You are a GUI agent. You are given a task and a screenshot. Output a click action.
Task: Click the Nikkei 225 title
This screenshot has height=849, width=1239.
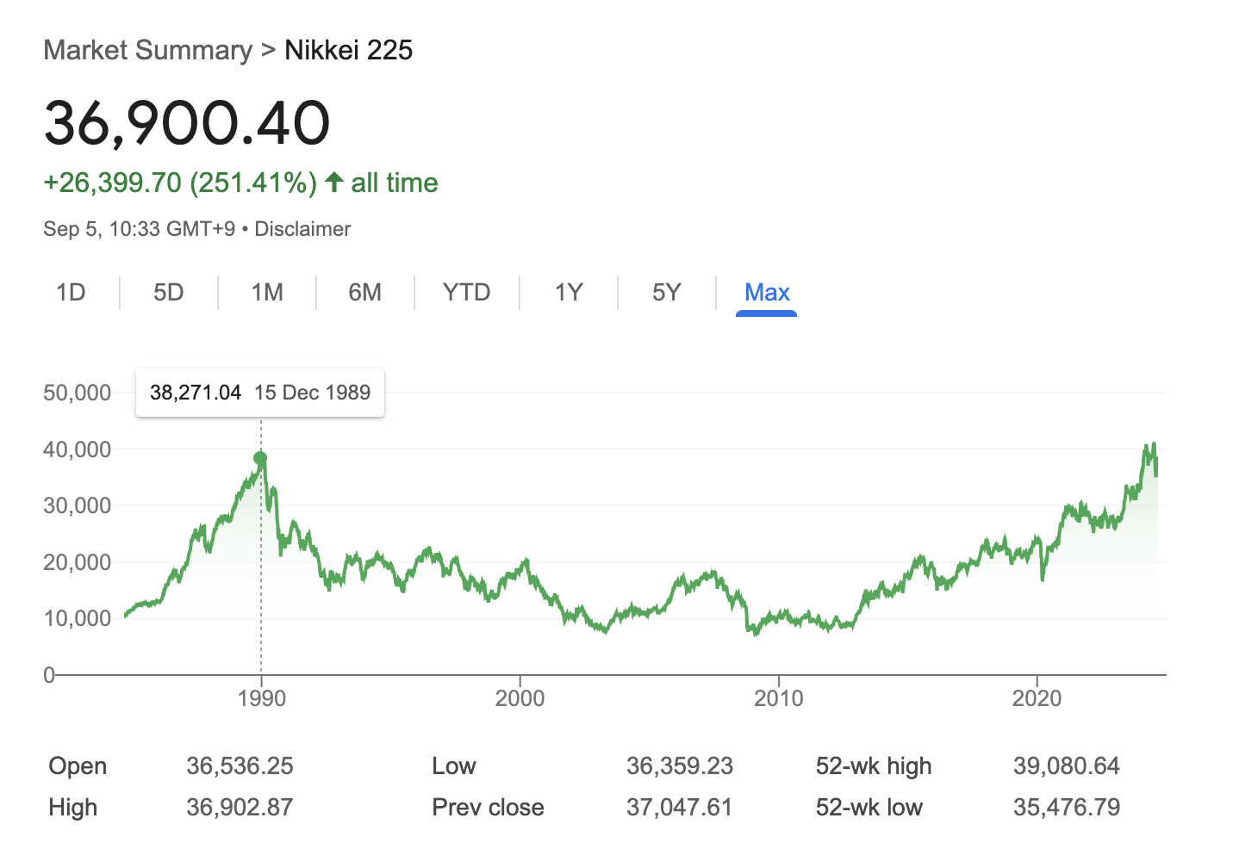coord(348,50)
